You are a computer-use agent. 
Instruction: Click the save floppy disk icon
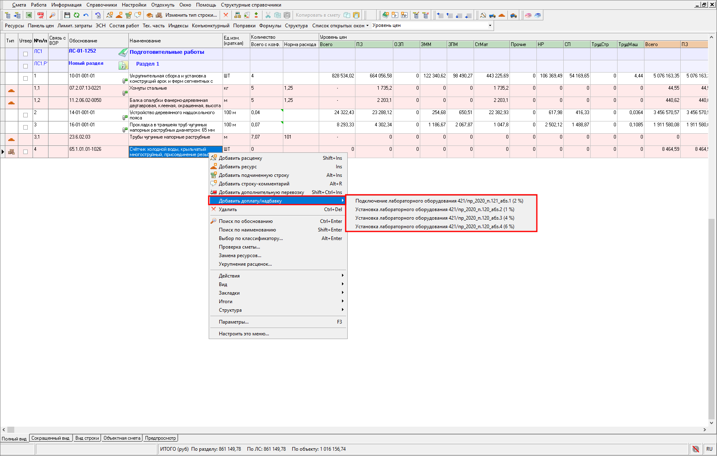pos(67,15)
